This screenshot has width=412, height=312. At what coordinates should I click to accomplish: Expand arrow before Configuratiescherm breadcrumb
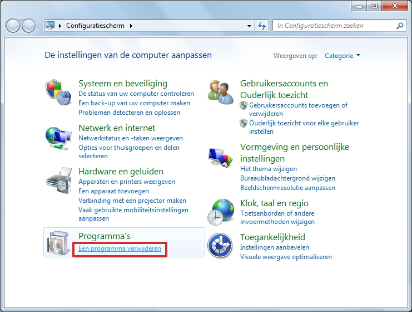tap(60, 26)
